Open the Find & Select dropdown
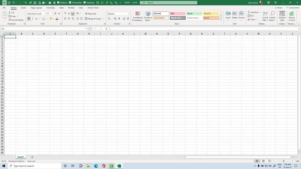 coord(272,16)
